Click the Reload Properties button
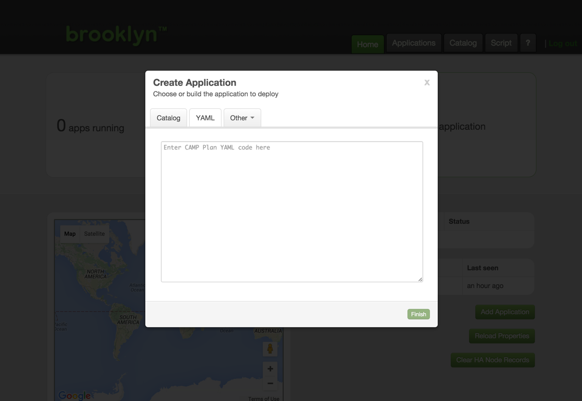This screenshot has width=582, height=401. [502, 336]
